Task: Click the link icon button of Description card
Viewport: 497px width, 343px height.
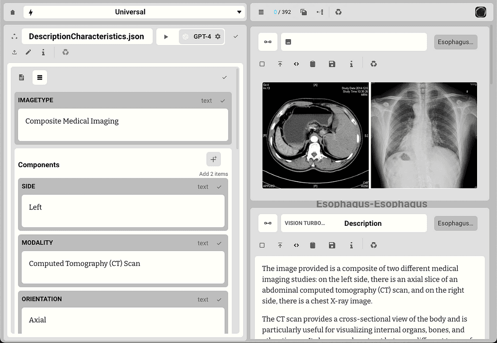Action: [268, 223]
